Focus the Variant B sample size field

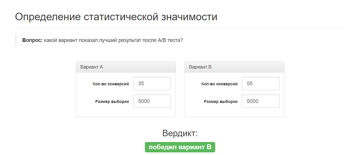(x=260, y=101)
